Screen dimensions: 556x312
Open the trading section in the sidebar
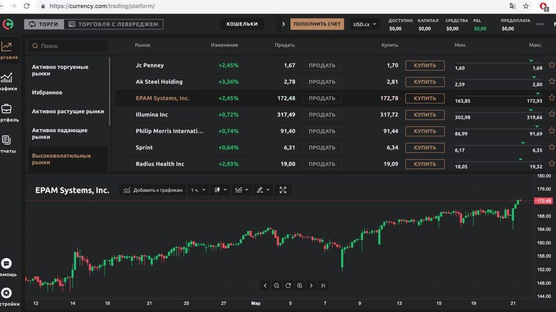point(7,50)
